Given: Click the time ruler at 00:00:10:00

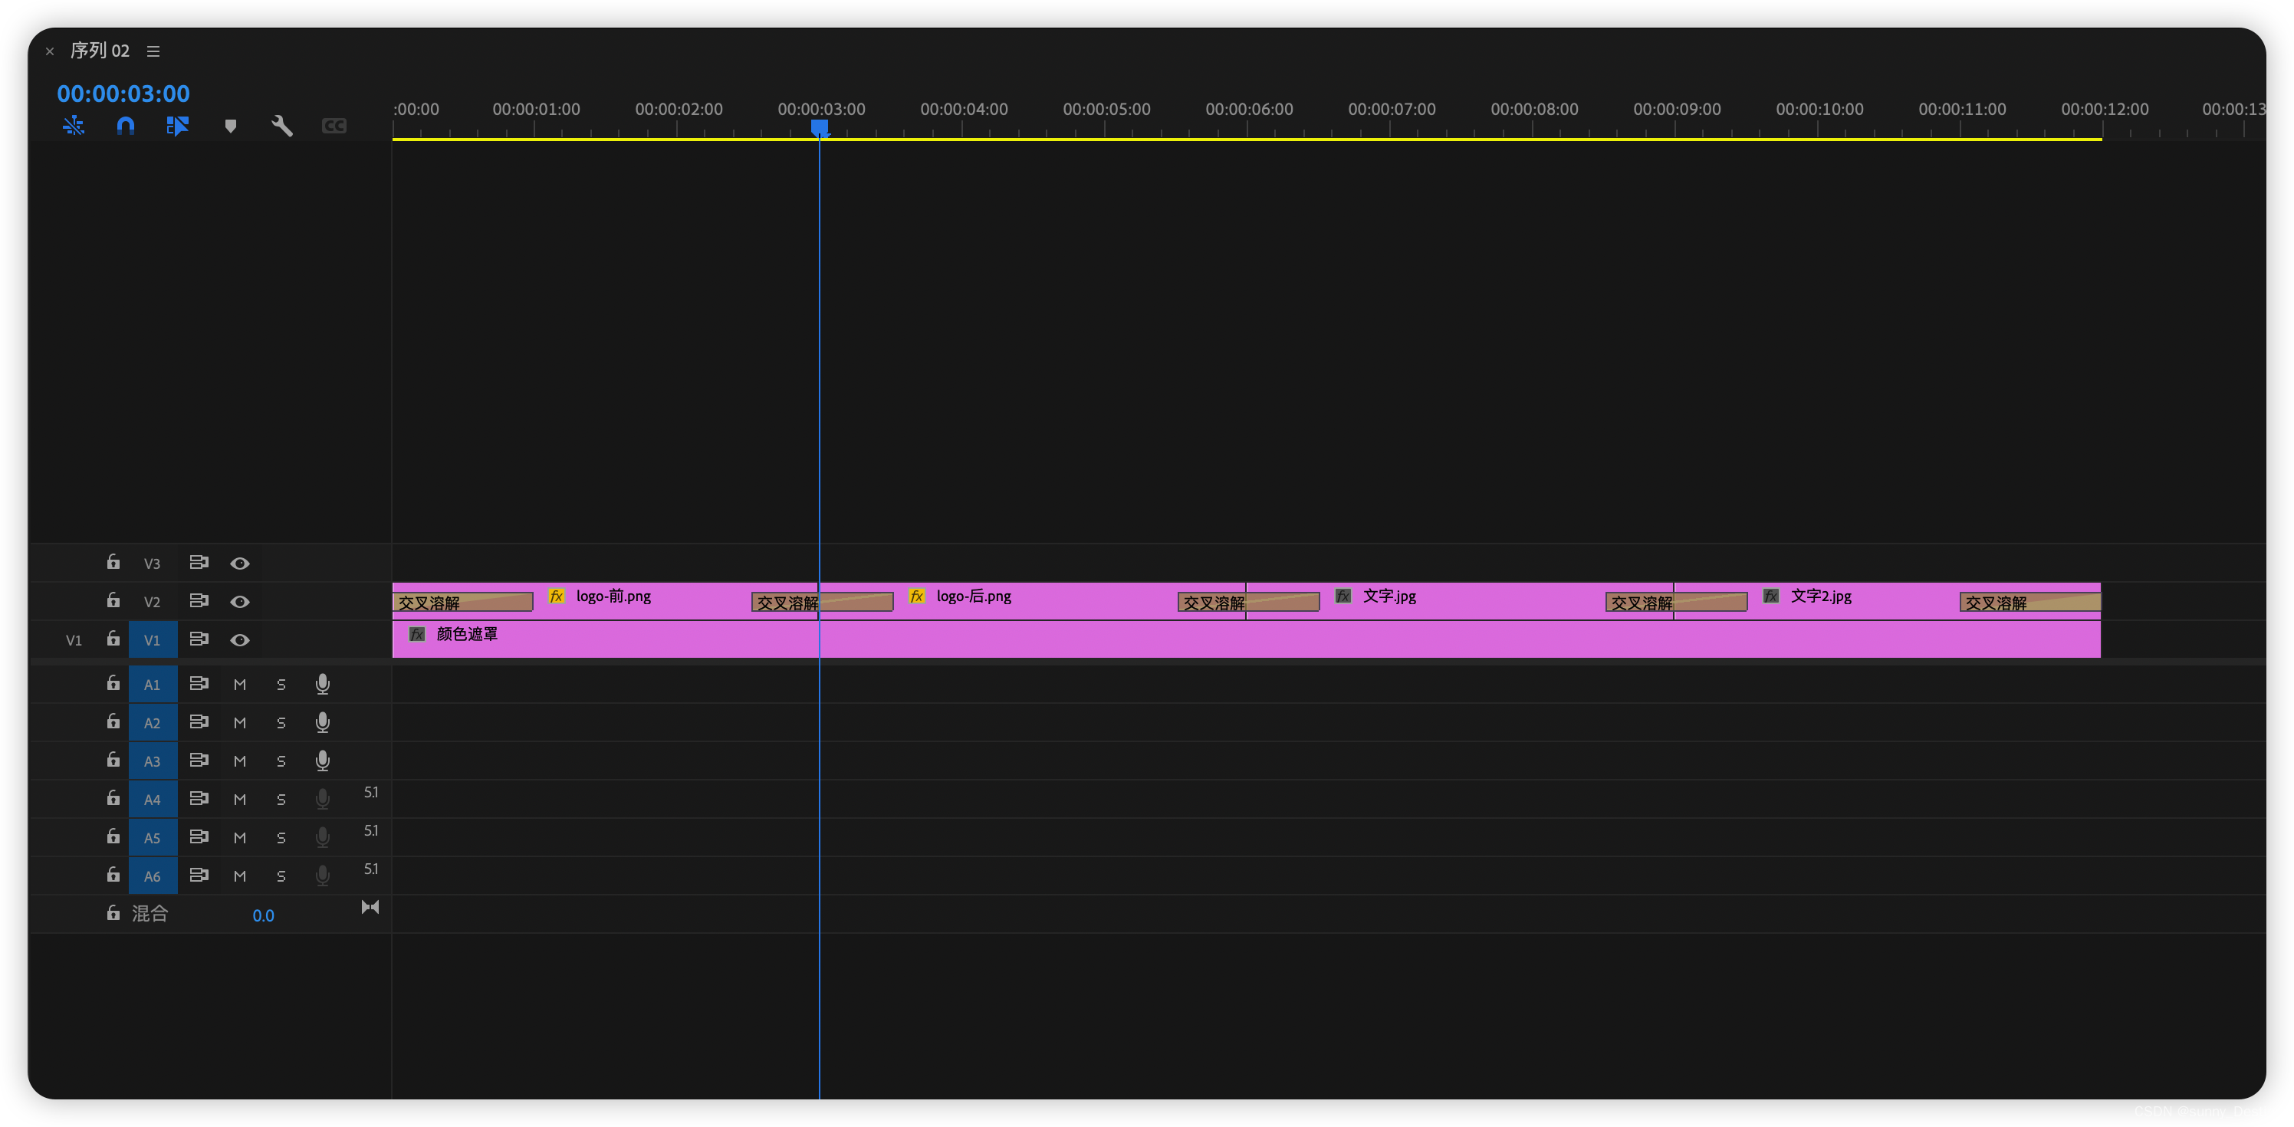Looking at the screenshot, I should (x=1819, y=110).
